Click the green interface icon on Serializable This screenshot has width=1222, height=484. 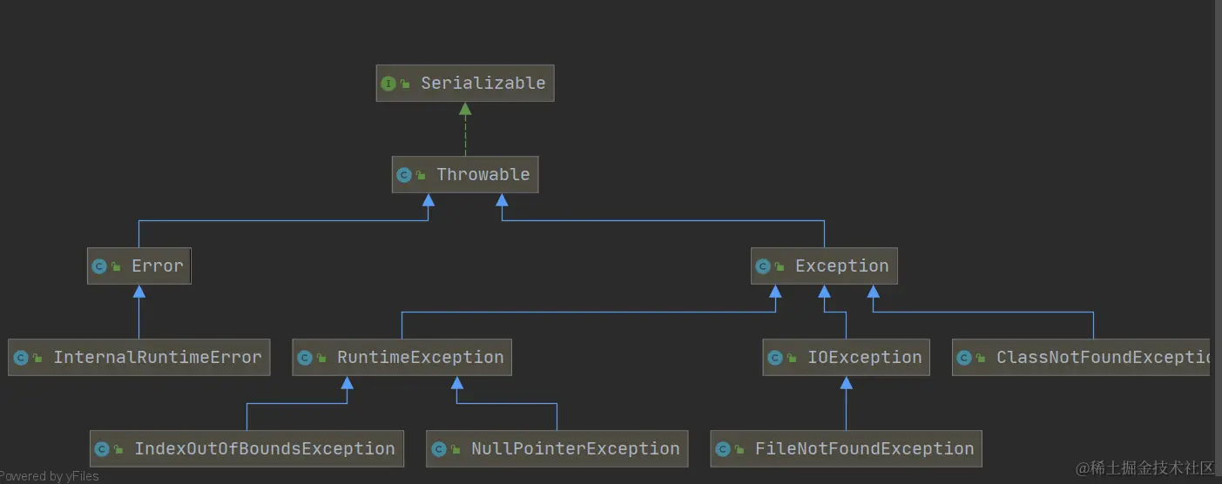click(x=388, y=84)
